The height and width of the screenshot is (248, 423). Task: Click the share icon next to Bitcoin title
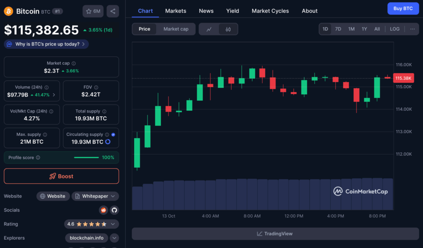click(112, 11)
